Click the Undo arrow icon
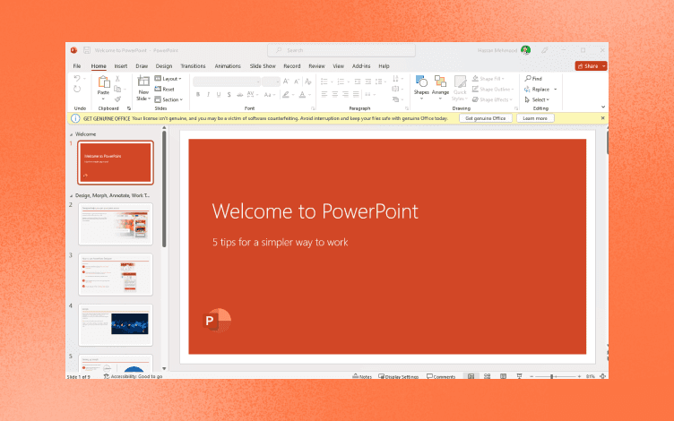Image resolution: width=674 pixels, height=421 pixels. pos(77,78)
